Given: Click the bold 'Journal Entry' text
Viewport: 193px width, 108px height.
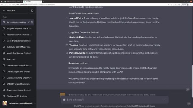Looking at the screenshot, I should click(x=76, y=18).
